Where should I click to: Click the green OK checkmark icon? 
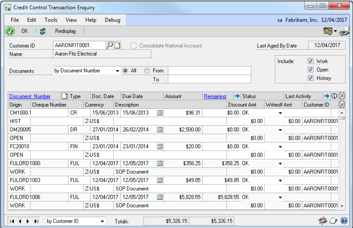(10, 31)
